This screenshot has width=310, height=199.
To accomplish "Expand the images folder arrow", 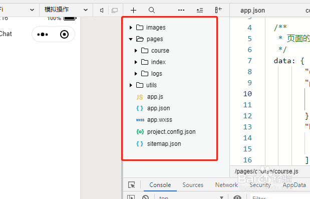I will tap(131, 28).
